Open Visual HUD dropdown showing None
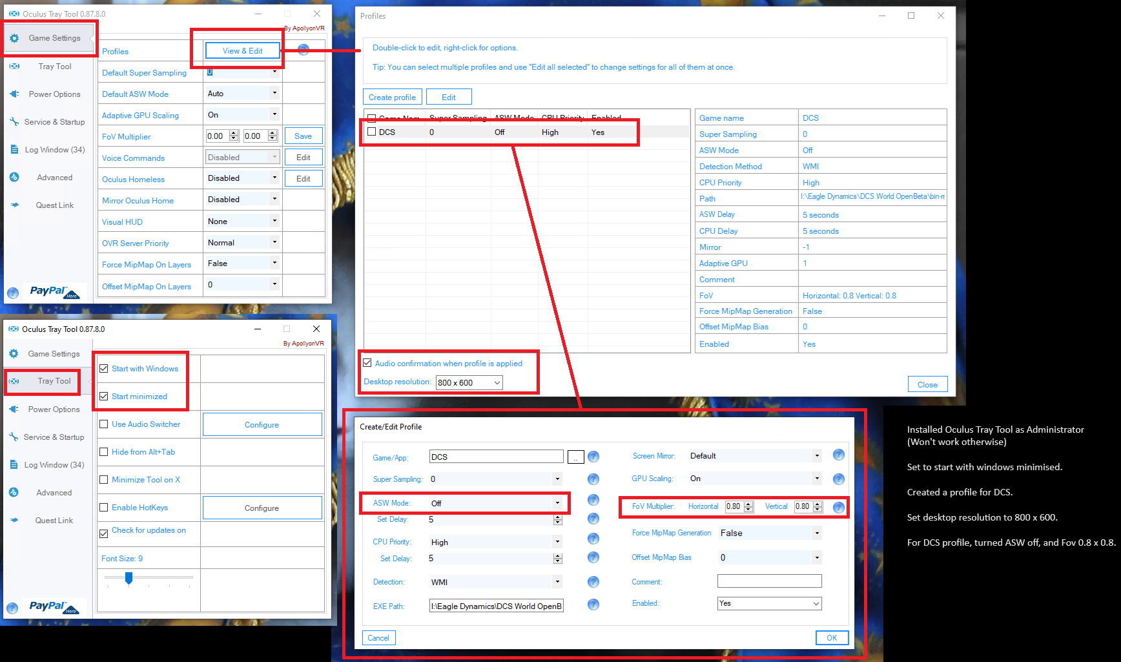Image resolution: width=1121 pixels, height=662 pixels. [242, 222]
